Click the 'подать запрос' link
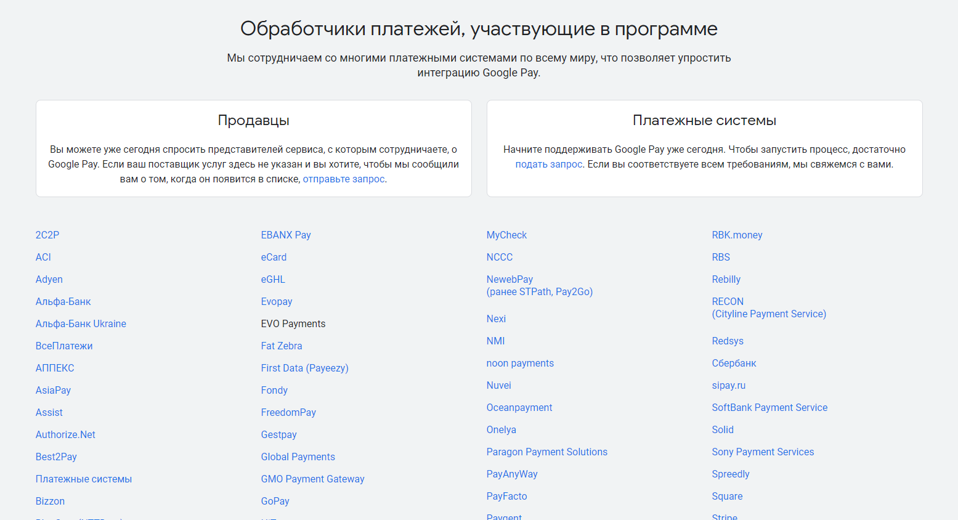The height and width of the screenshot is (520, 958). (x=548, y=165)
